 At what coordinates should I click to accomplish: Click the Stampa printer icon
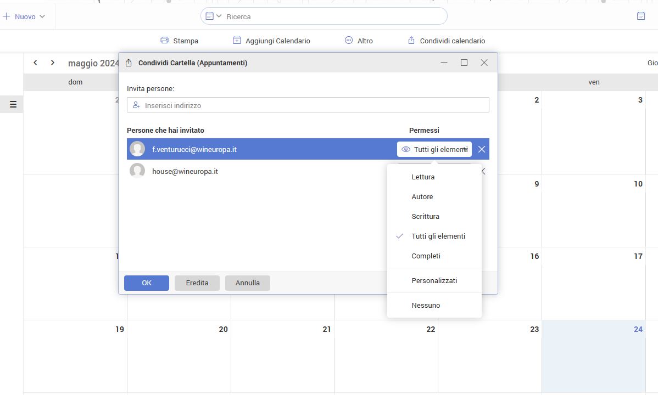point(164,41)
